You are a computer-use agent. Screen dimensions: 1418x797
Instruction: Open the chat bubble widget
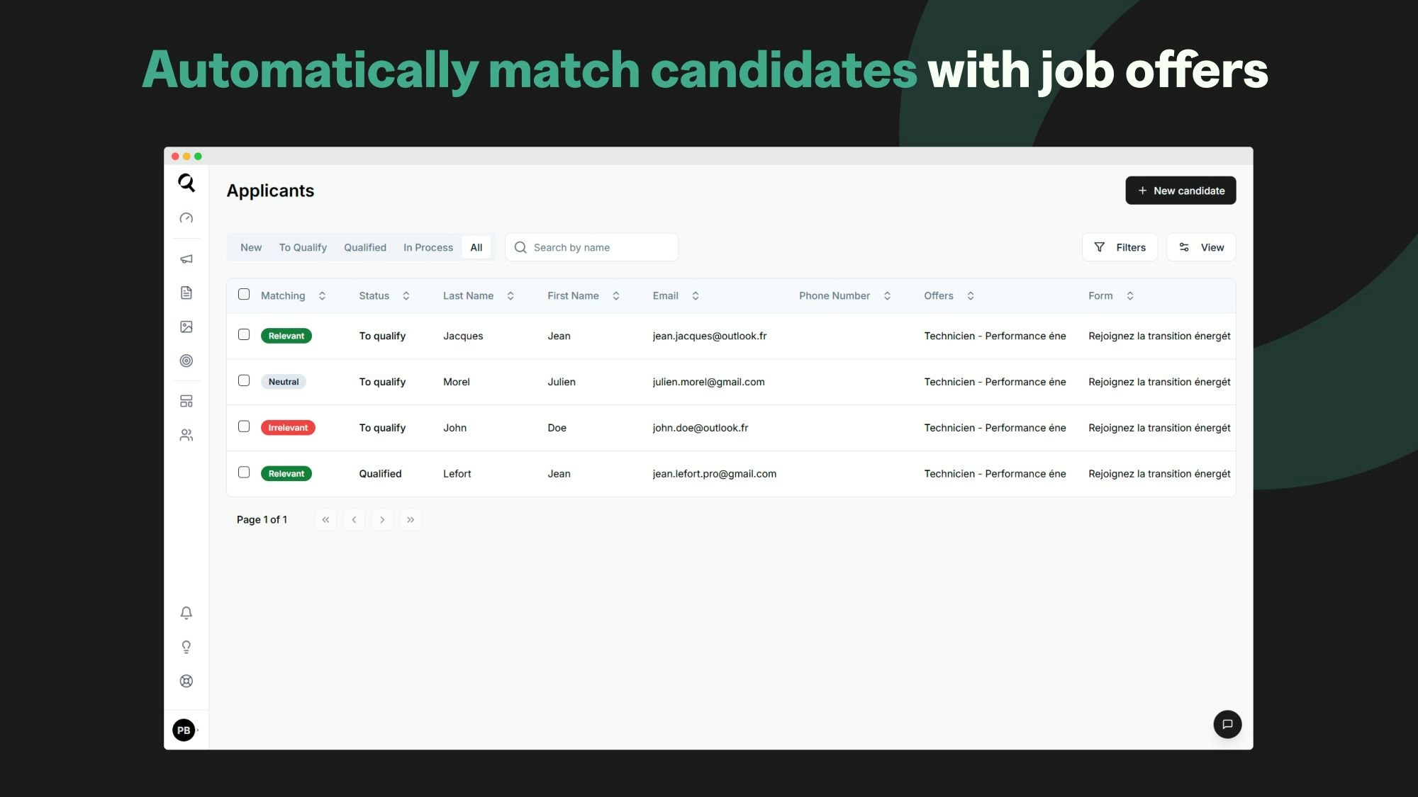[1227, 724]
